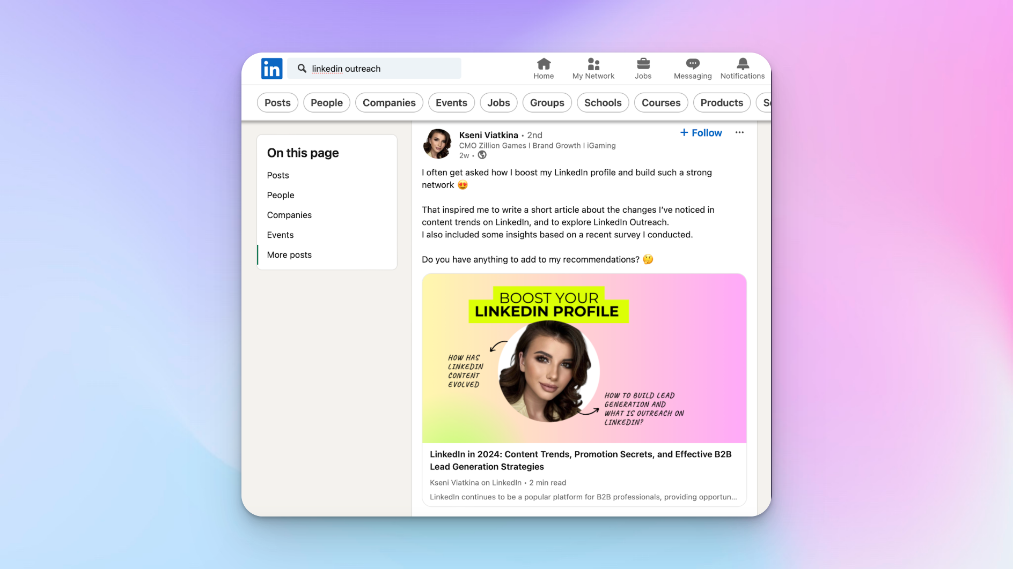This screenshot has height=569, width=1013.
Task: Click the search magnifier icon
Action: click(x=302, y=69)
